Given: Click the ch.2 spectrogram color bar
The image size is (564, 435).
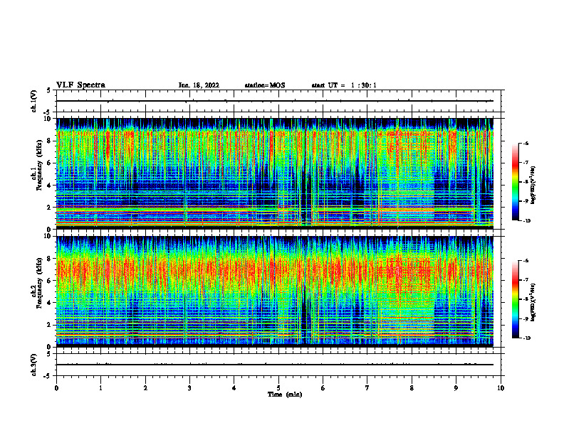Looking at the screenshot, I should pos(516,299).
